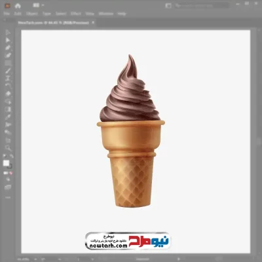Select the Paintbrush tool
Image resolution: width=262 pixels, height=262 pixels.
8,71
